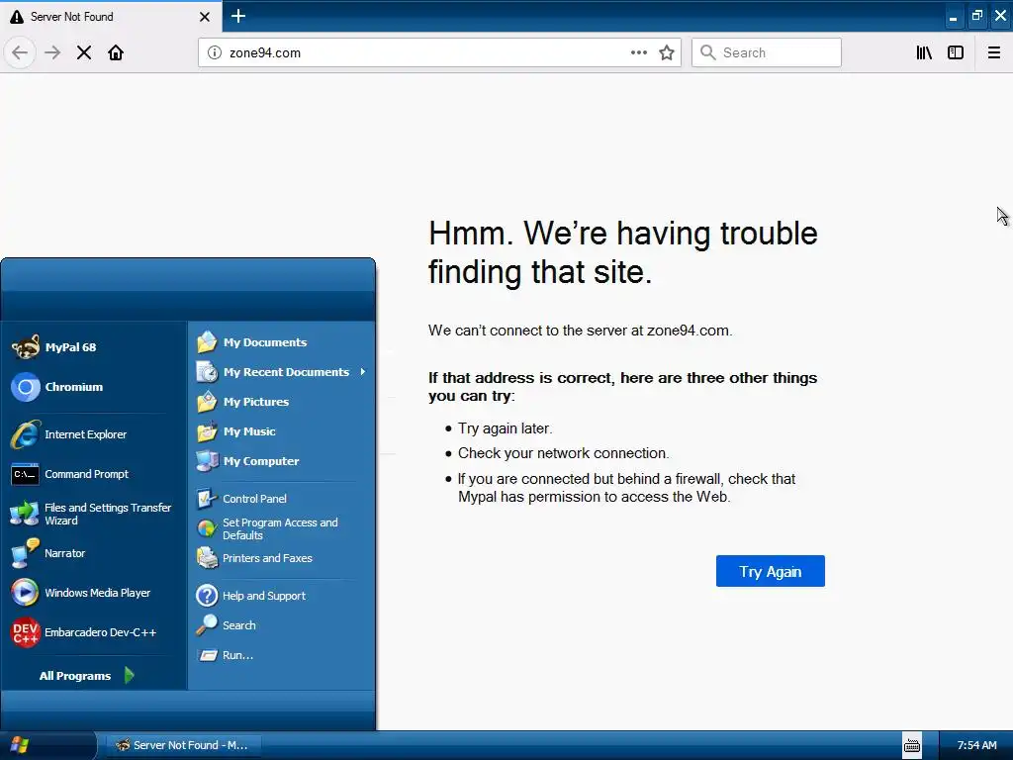Click Try Again button
The width and height of the screenshot is (1013, 760).
[770, 571]
